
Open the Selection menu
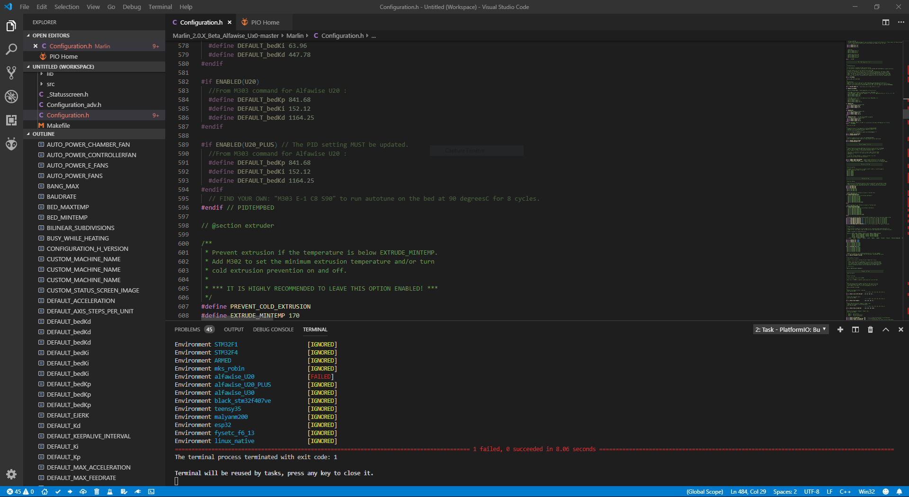click(x=67, y=7)
